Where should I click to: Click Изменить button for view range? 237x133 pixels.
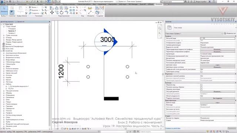point(217,92)
